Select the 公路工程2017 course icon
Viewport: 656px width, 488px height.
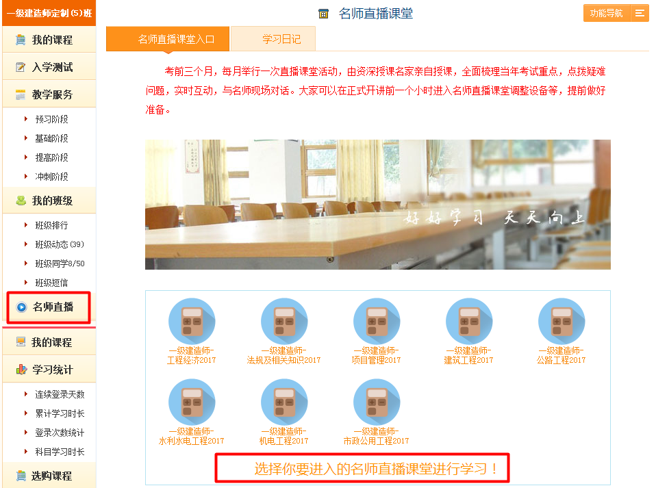(x=560, y=320)
